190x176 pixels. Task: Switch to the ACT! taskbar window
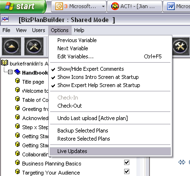pos(135,6)
